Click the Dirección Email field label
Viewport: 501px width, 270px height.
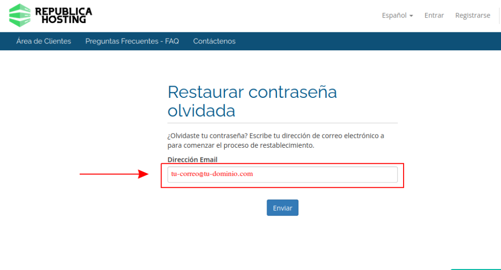pyautogui.click(x=192, y=159)
